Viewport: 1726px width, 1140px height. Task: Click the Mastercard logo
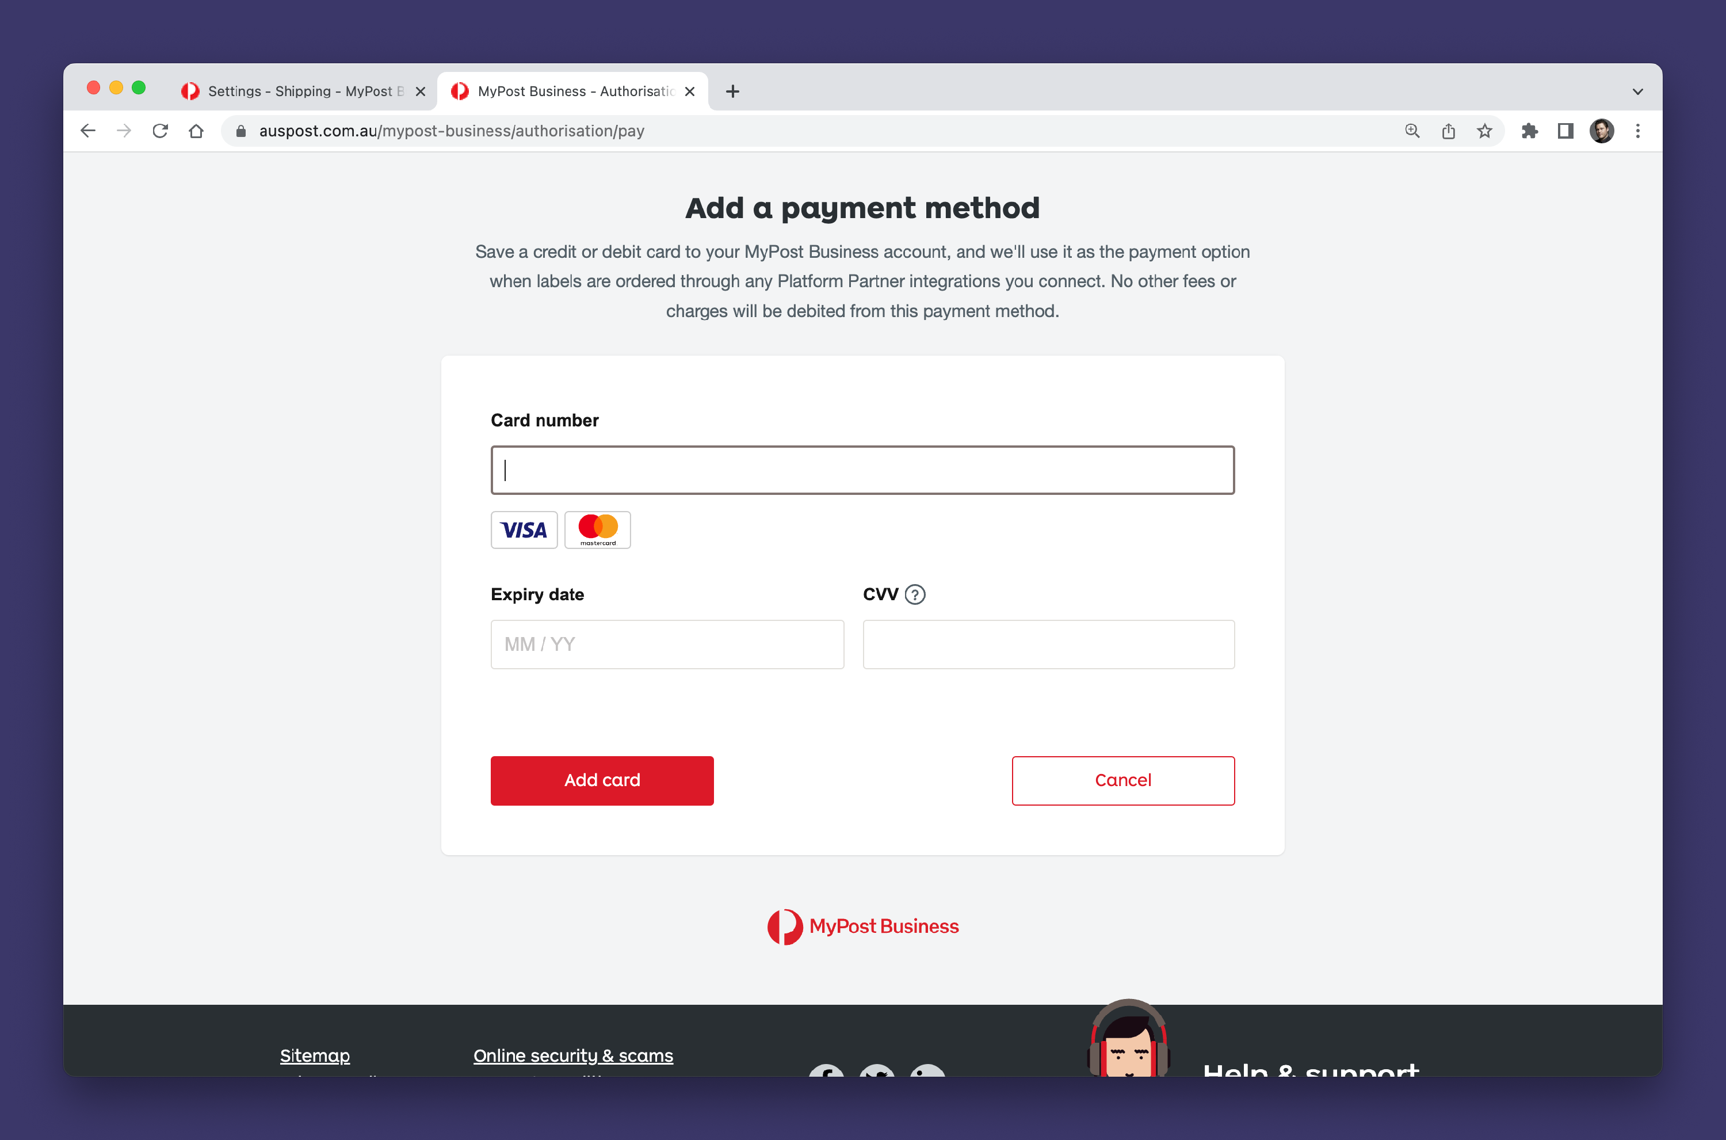(597, 530)
